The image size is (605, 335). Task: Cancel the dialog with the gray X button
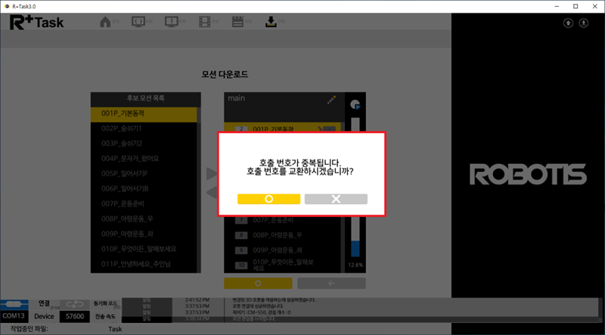click(336, 199)
